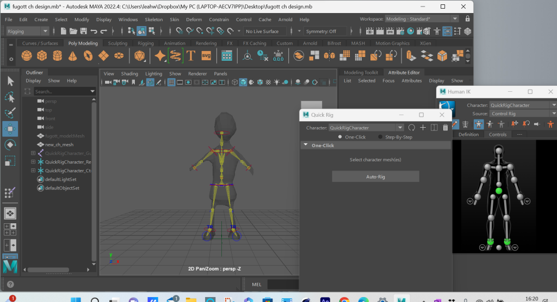Click the Skeleton view icon in Human IK
557x302 pixels.
pyautogui.click(x=466, y=124)
